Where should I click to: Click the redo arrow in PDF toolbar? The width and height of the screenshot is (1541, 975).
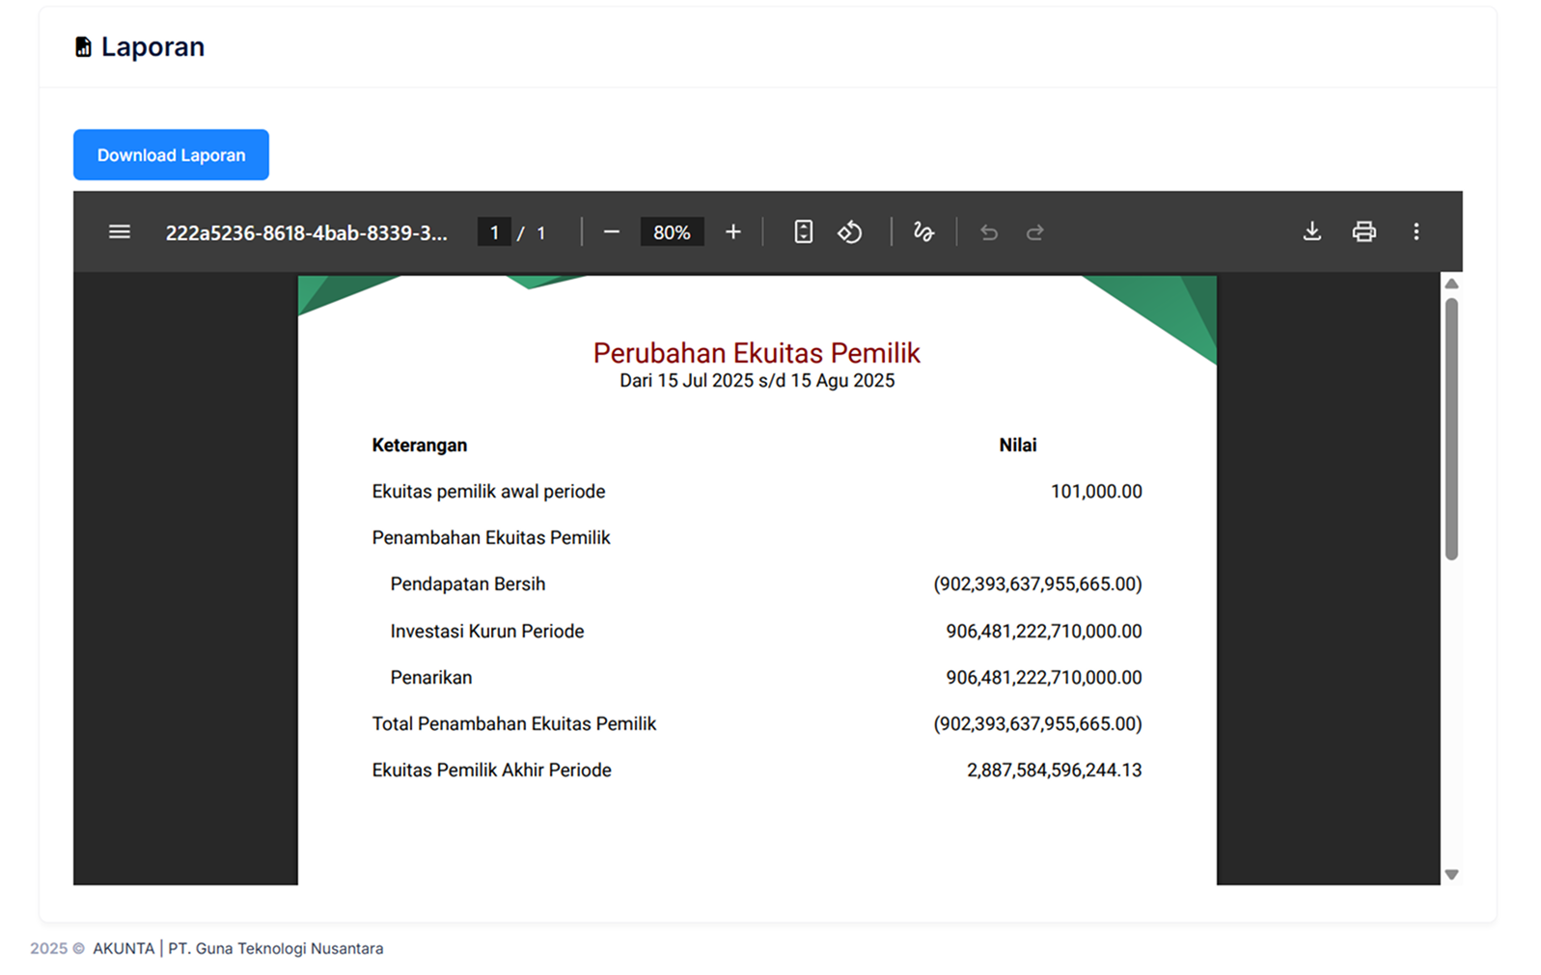coord(1034,232)
